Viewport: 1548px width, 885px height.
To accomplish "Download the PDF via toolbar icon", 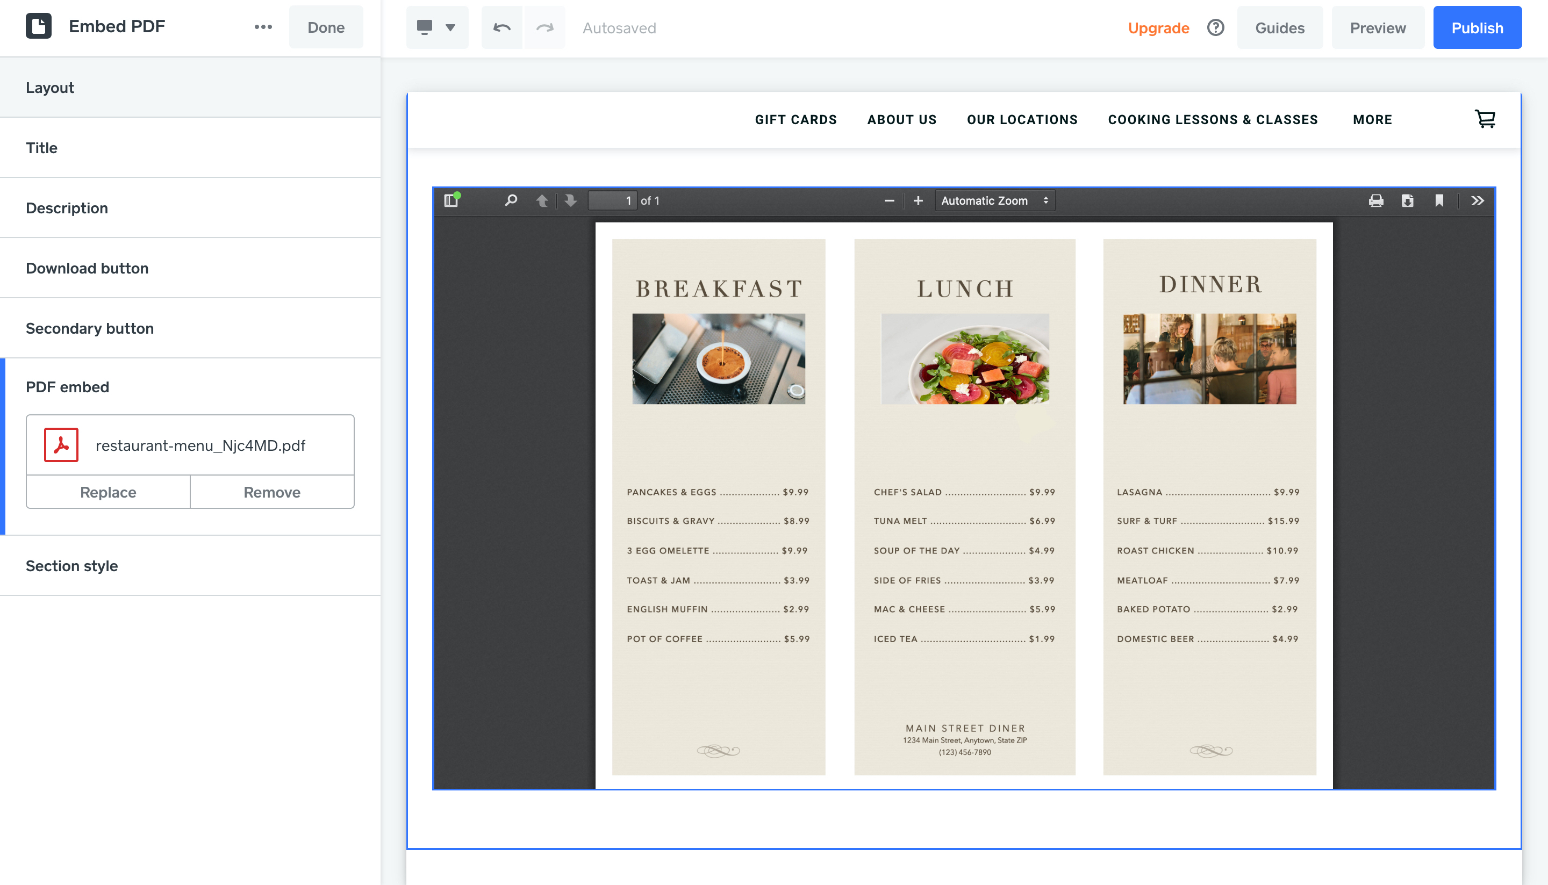I will (1408, 200).
